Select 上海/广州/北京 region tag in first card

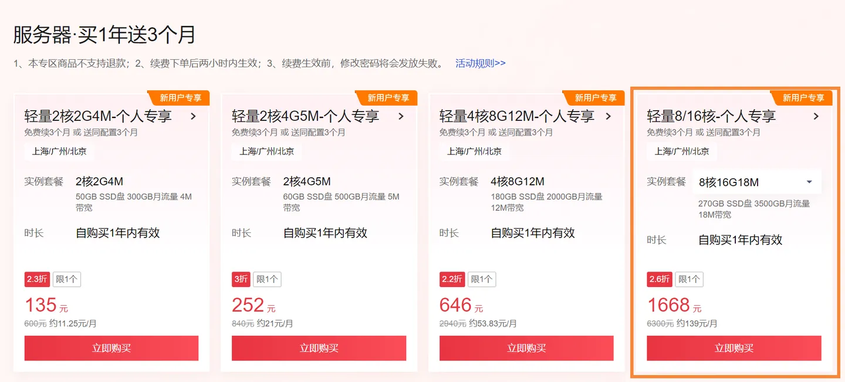(59, 151)
